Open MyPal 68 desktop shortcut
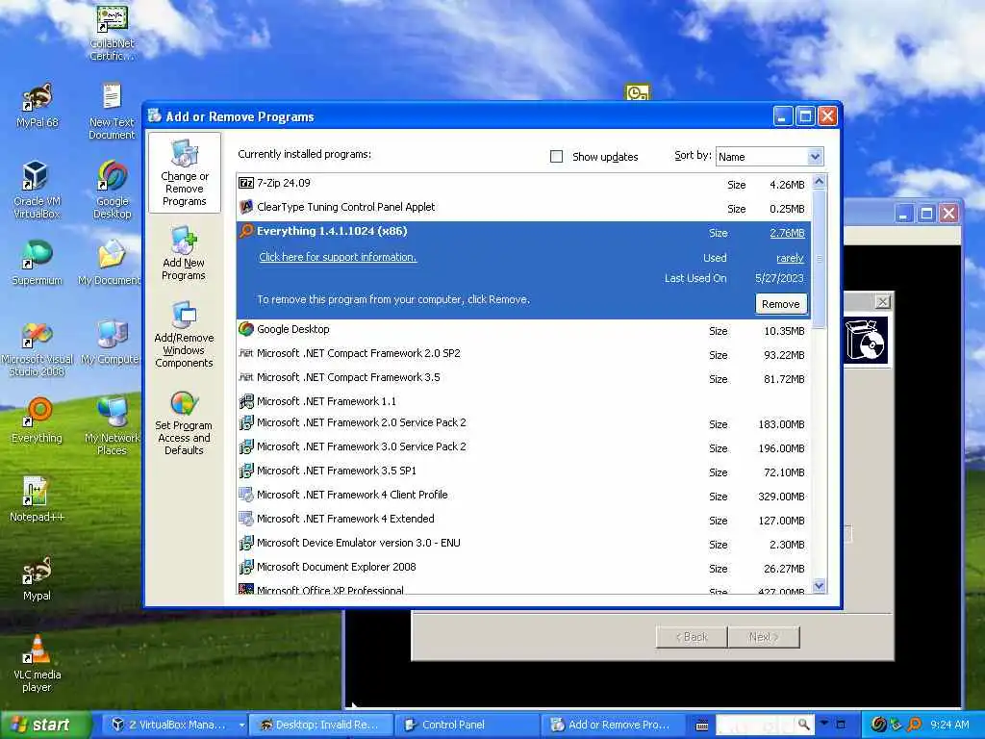The height and width of the screenshot is (739, 985). (38, 106)
